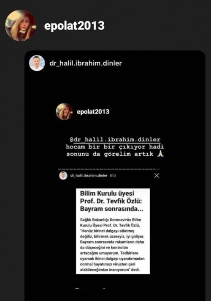
Task: Tap the small dr_halil avatar beside 51d
Action: pyautogui.click(x=63, y=175)
